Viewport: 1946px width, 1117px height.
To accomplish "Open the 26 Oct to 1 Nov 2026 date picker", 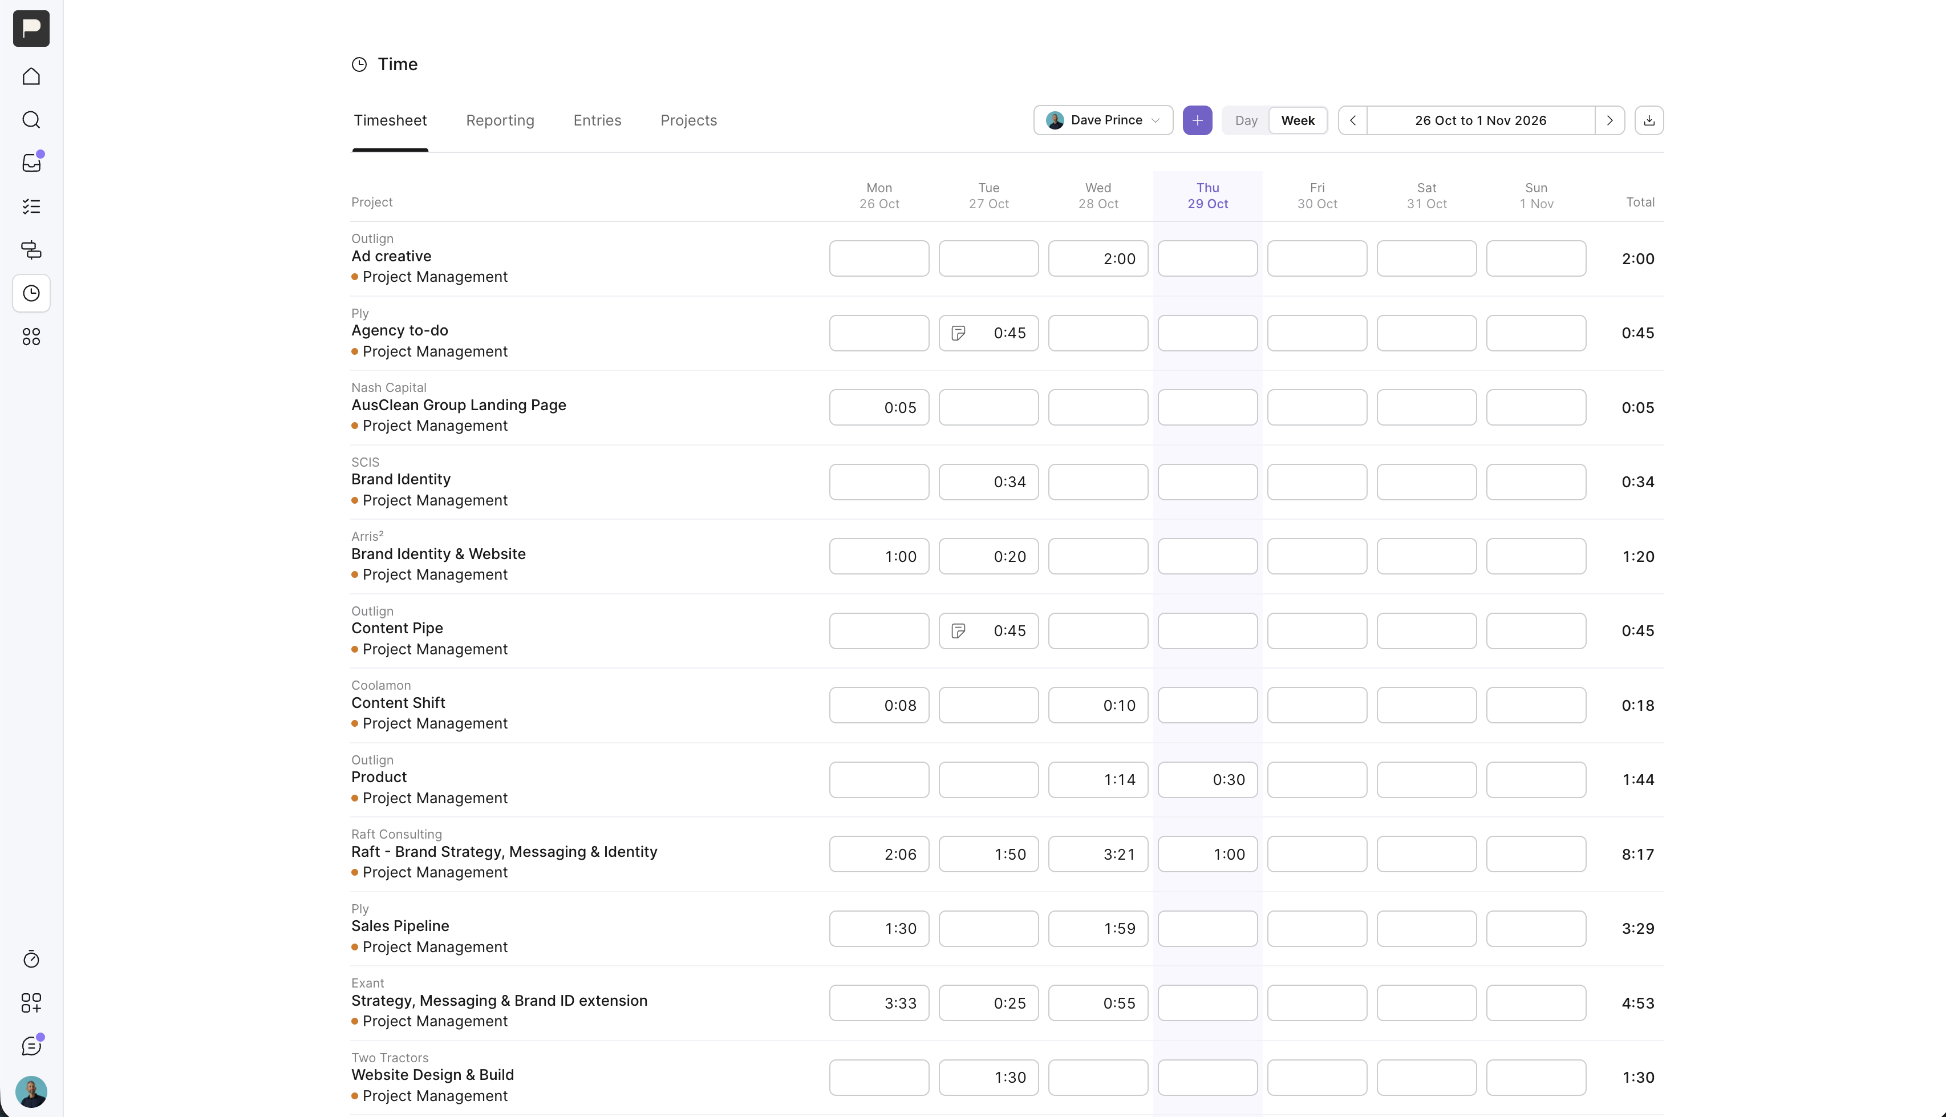I will 1481,120.
